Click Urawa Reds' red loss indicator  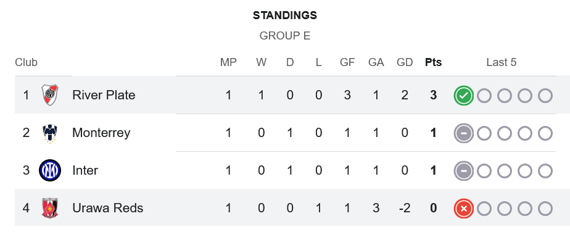(x=463, y=209)
